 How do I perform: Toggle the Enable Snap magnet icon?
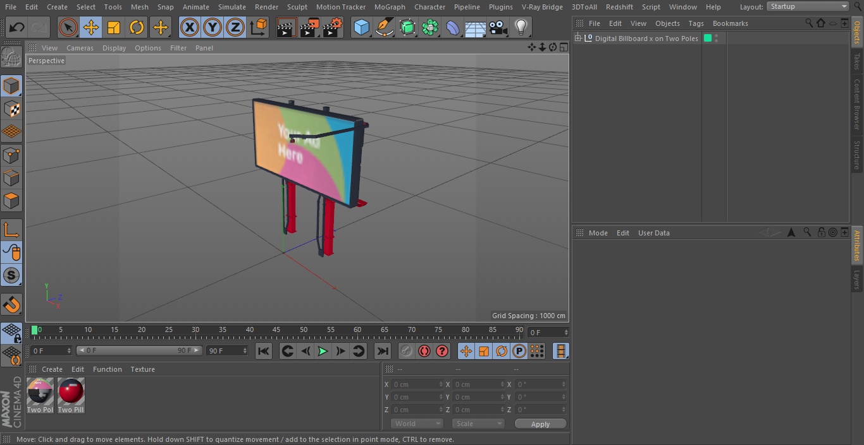[x=11, y=304]
